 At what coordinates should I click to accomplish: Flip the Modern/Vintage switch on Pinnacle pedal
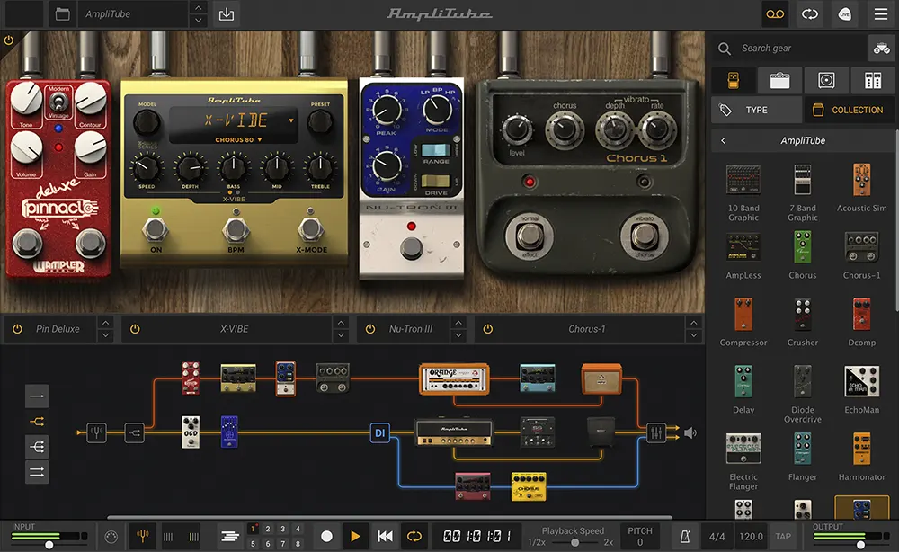click(x=58, y=102)
